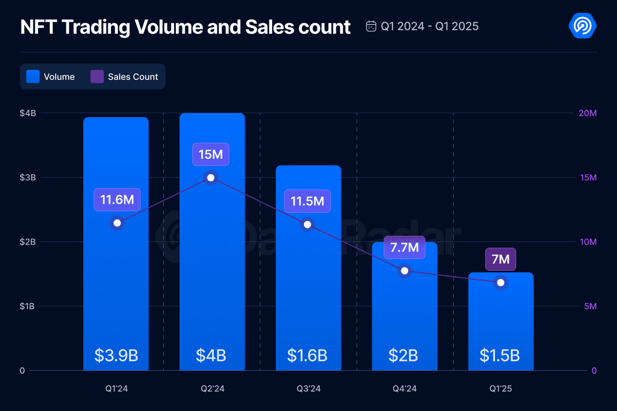
Task: Click the 11.6M sales data point
Action: coord(117,223)
